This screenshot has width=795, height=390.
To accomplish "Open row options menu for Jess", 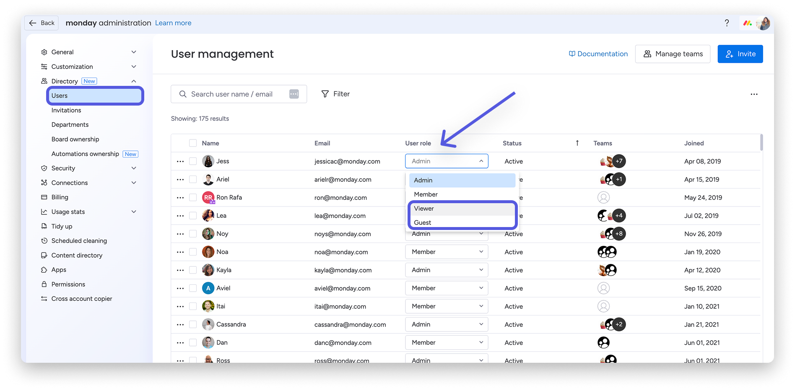I will pyautogui.click(x=180, y=161).
